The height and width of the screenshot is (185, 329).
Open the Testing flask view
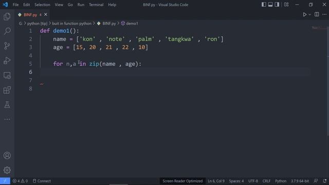click(7, 105)
